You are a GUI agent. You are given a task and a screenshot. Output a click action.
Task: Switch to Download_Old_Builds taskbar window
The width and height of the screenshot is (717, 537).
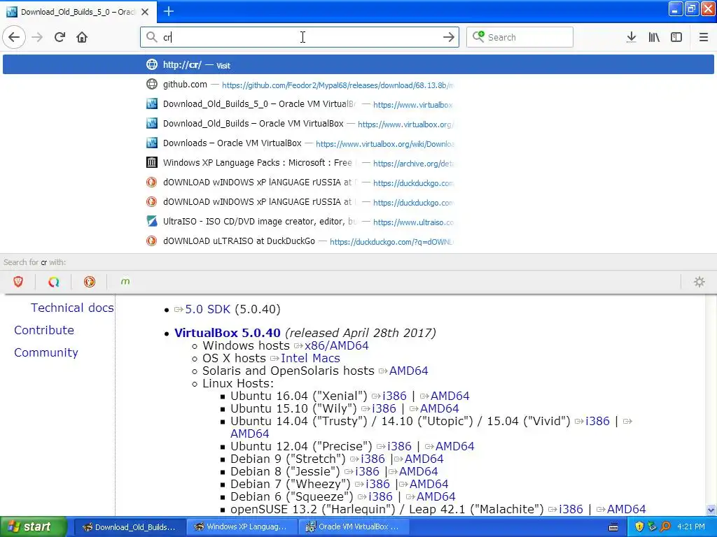pyautogui.click(x=130, y=527)
